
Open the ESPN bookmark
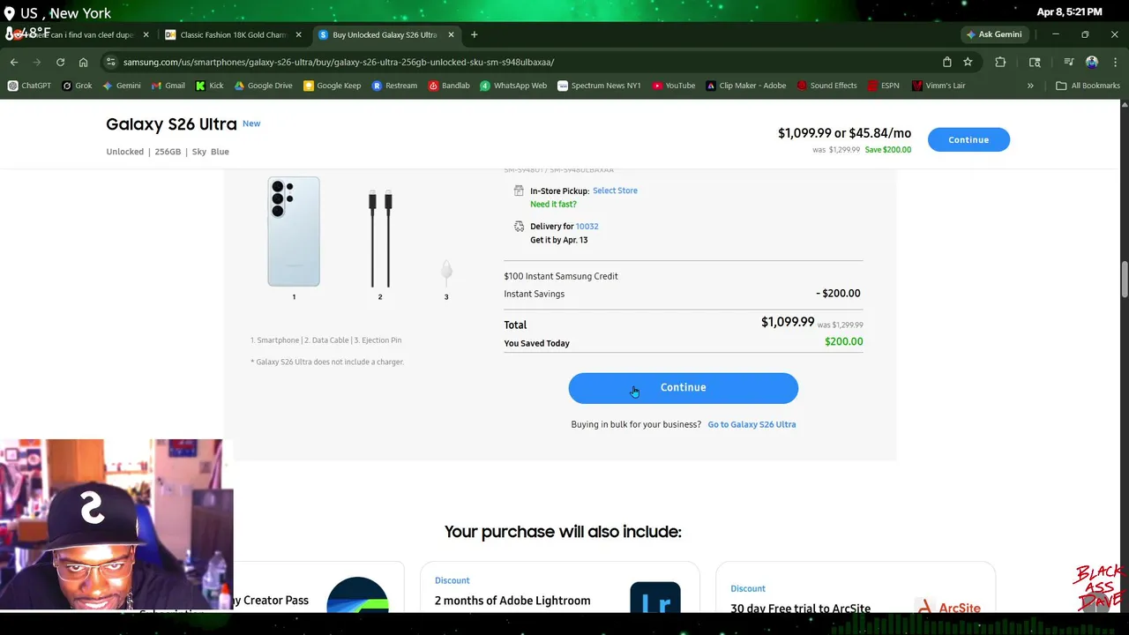coord(883,86)
